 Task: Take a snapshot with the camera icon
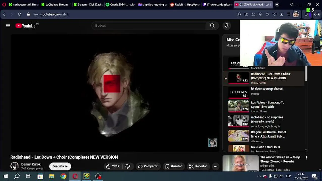pyautogui.click(x=253, y=14)
